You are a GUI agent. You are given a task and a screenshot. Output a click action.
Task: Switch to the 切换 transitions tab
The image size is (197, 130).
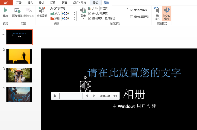tap(53, 2)
